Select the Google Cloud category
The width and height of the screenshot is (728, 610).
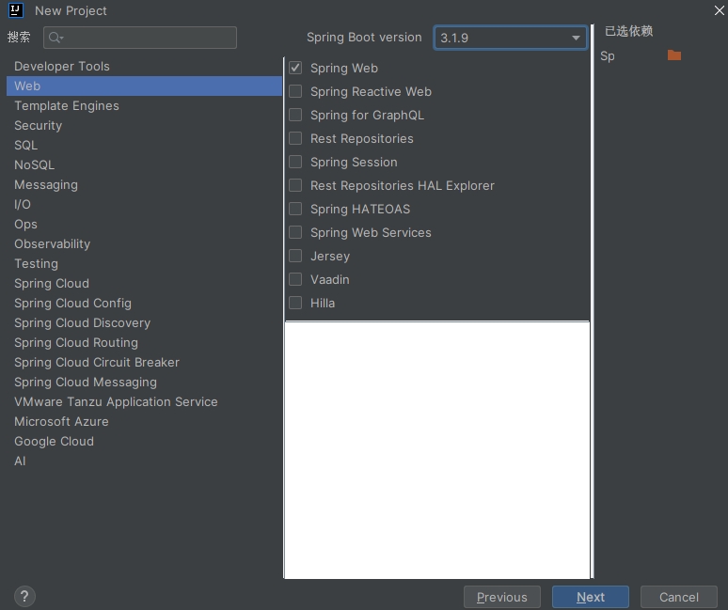point(144,442)
